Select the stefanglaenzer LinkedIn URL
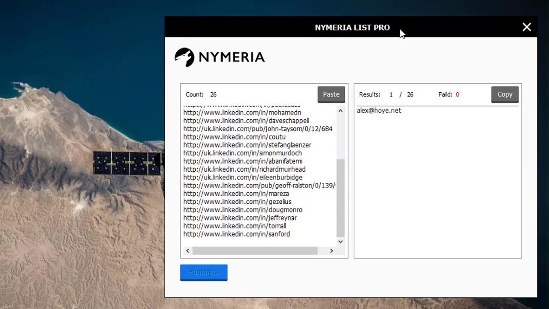549x309 pixels. tap(247, 145)
